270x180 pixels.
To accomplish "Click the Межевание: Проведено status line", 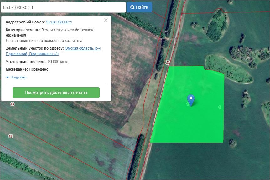I will [27, 69].
